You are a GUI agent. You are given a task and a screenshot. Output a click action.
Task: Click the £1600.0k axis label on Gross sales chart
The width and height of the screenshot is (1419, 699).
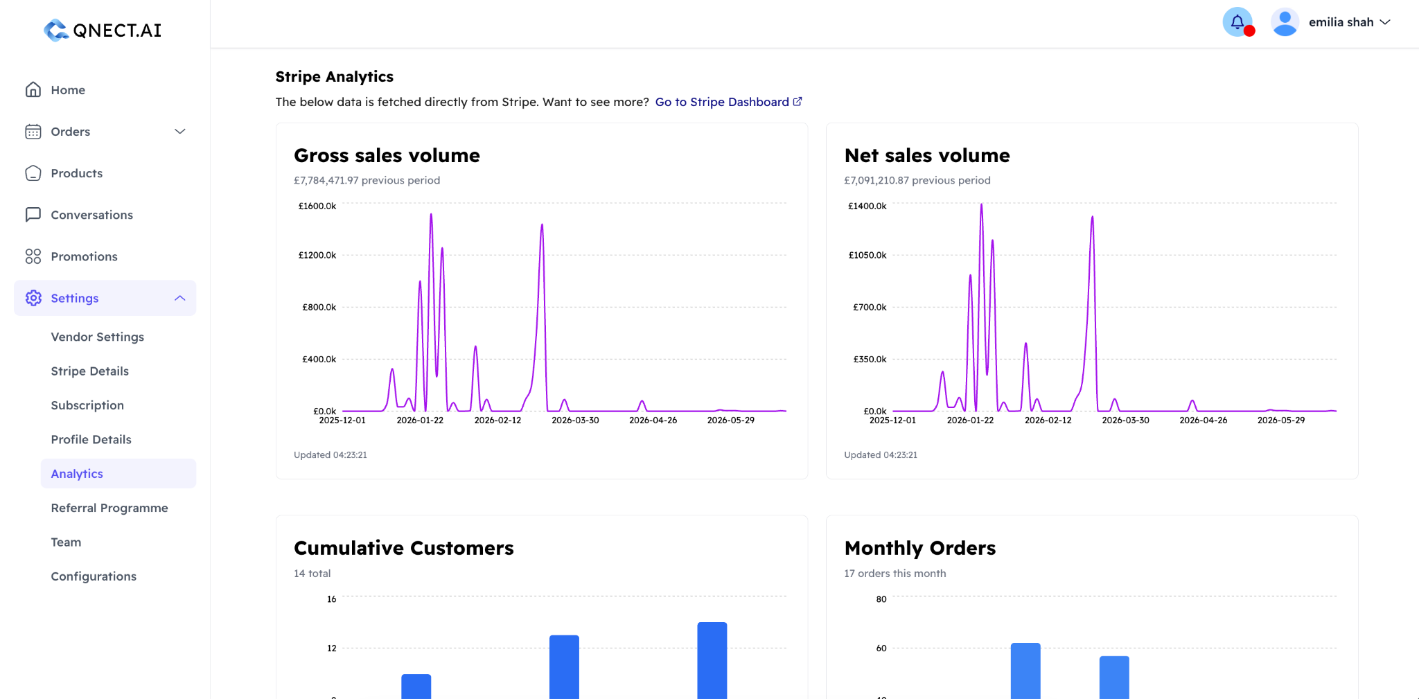pyautogui.click(x=317, y=206)
